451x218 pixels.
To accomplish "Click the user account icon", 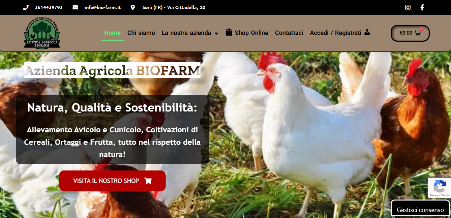I will coord(367,32).
